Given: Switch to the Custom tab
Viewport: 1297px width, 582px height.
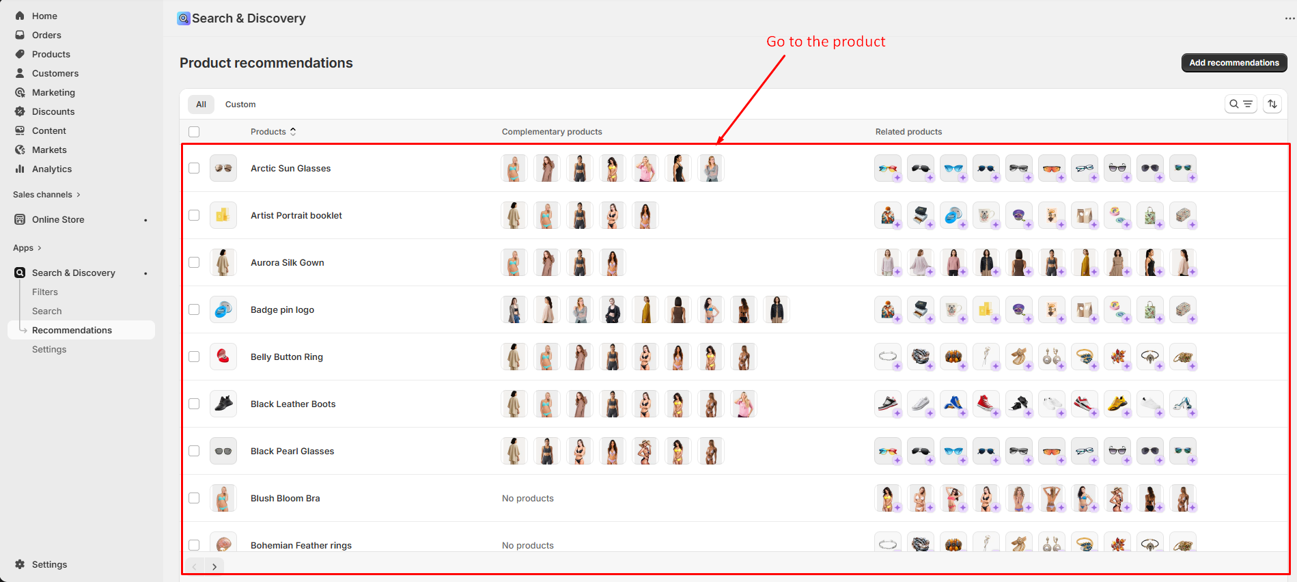Looking at the screenshot, I should [240, 105].
